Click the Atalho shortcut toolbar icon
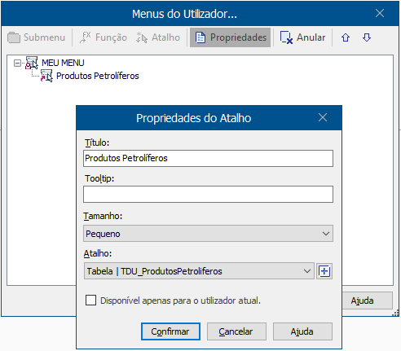The width and height of the screenshot is (401, 351). click(x=142, y=37)
